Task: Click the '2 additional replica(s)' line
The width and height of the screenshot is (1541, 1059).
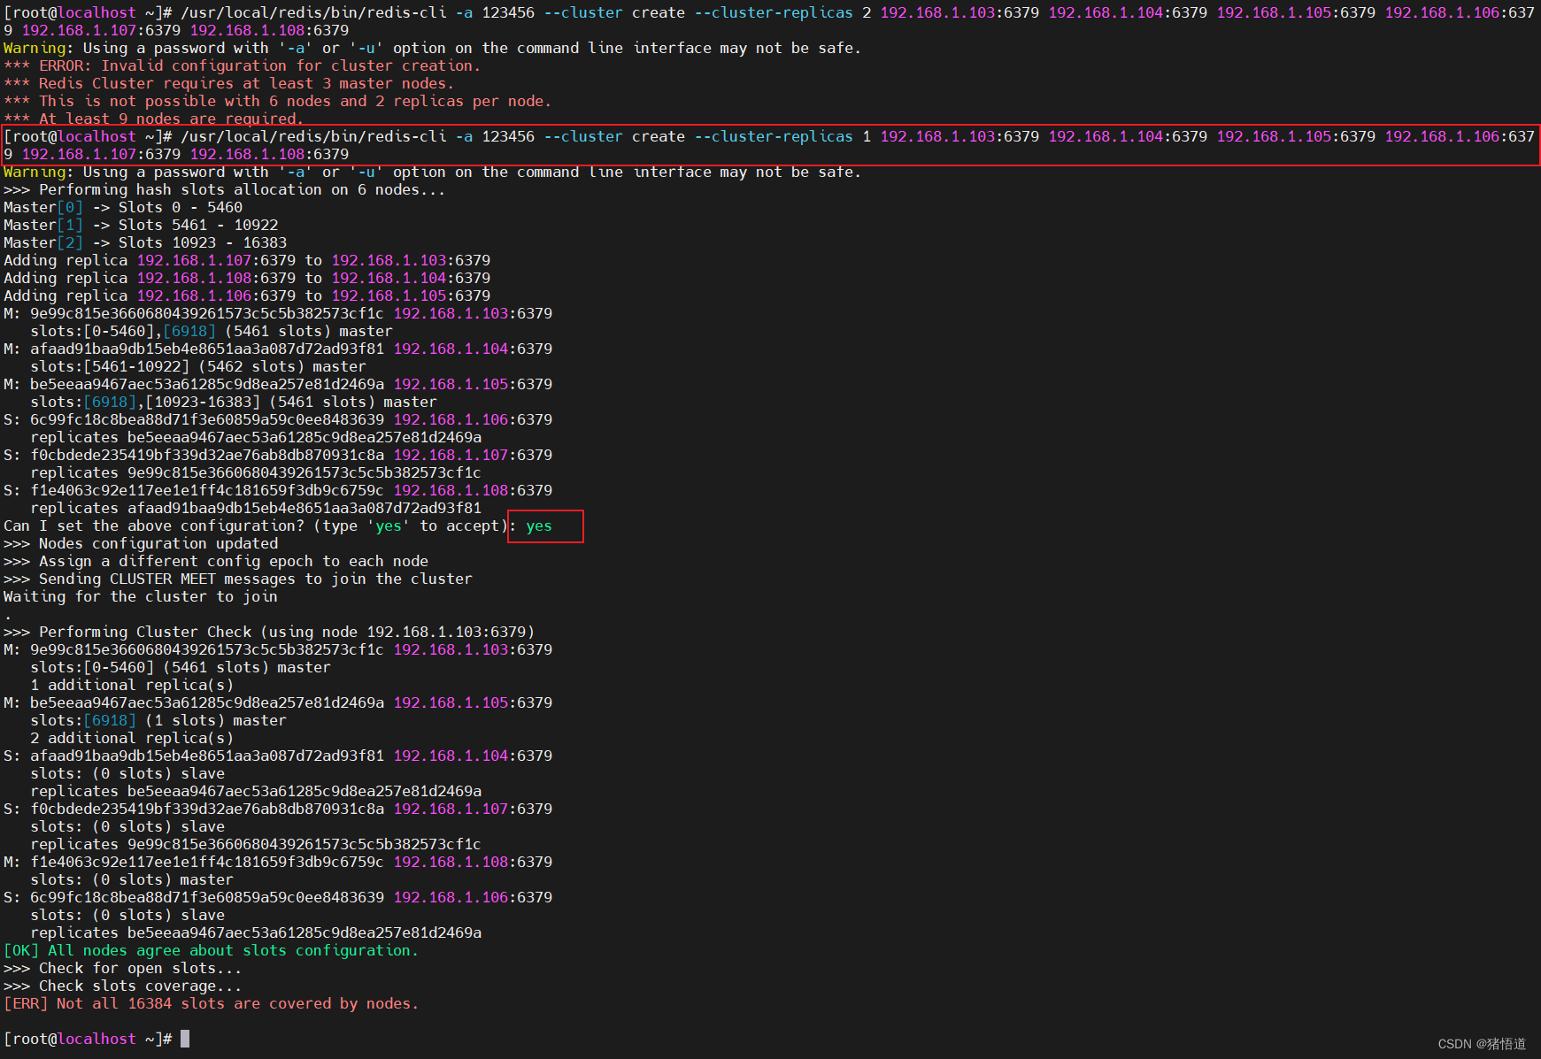Action: (132, 738)
